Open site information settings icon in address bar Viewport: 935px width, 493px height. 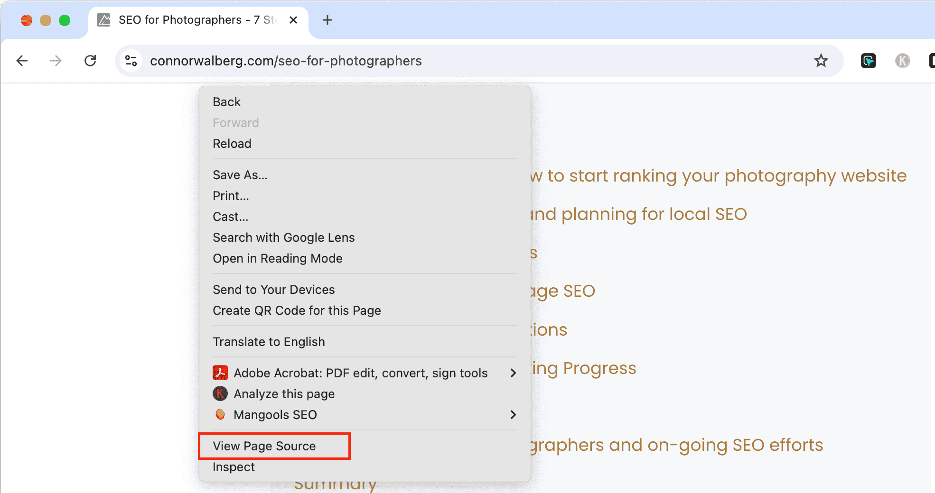[131, 61]
